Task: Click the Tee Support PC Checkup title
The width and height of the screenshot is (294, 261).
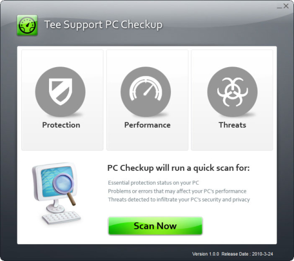Action: tap(103, 25)
